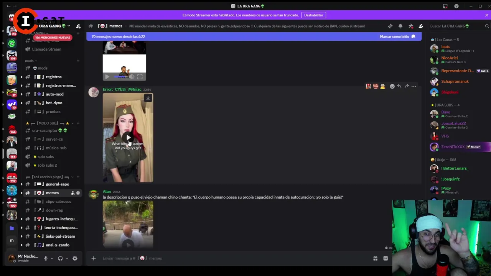491x276 pixels.
Task: Reply to Error:_CYb3r_M4niac message
Action: [399, 86]
